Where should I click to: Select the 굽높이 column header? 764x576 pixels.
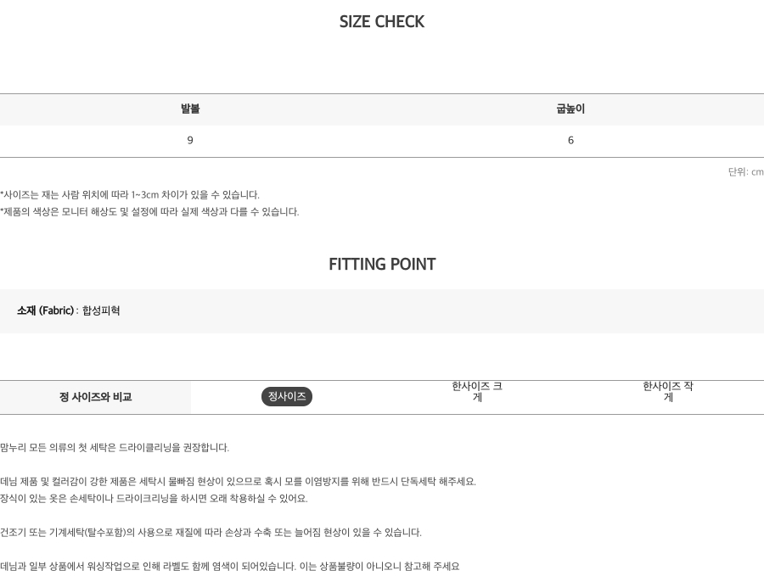[x=570, y=109]
